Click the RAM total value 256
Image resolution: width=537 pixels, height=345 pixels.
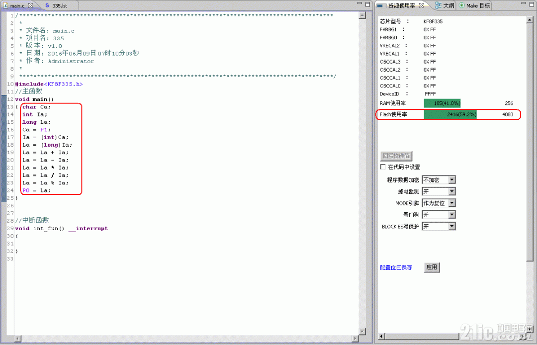[x=509, y=103]
